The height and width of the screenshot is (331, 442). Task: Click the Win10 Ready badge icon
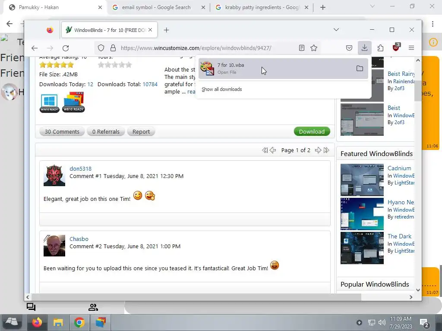49,103
